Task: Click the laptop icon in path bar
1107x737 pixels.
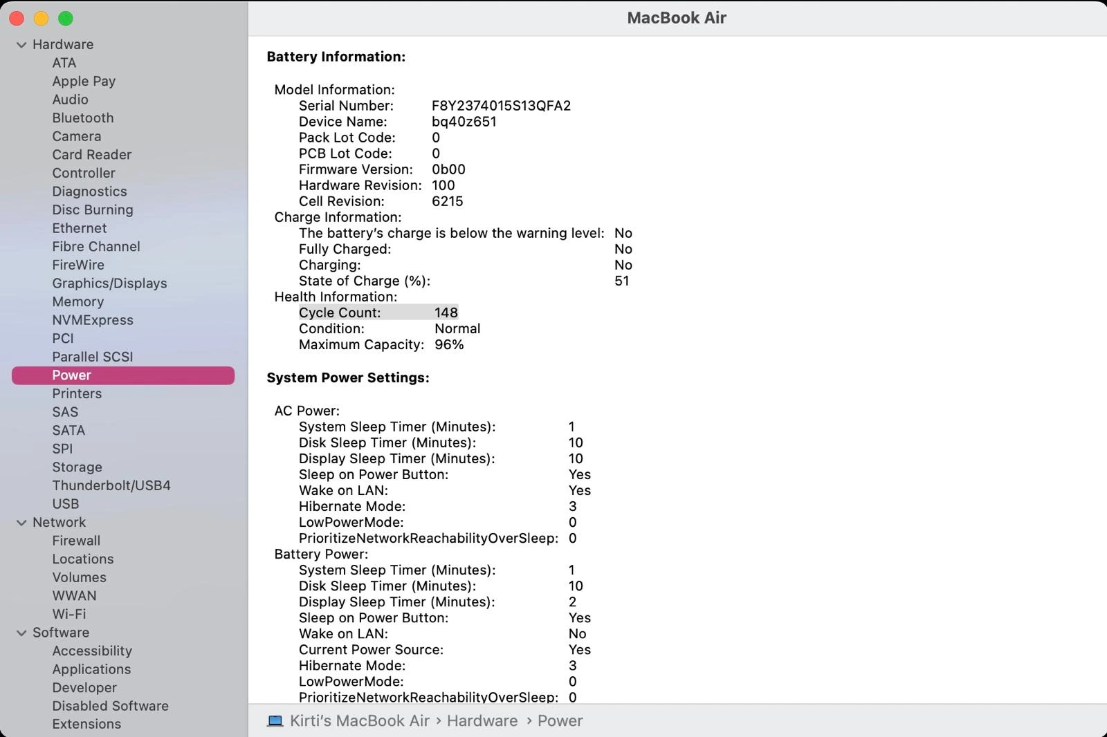Action: click(275, 721)
